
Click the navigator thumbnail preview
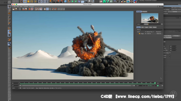coord(150,18)
